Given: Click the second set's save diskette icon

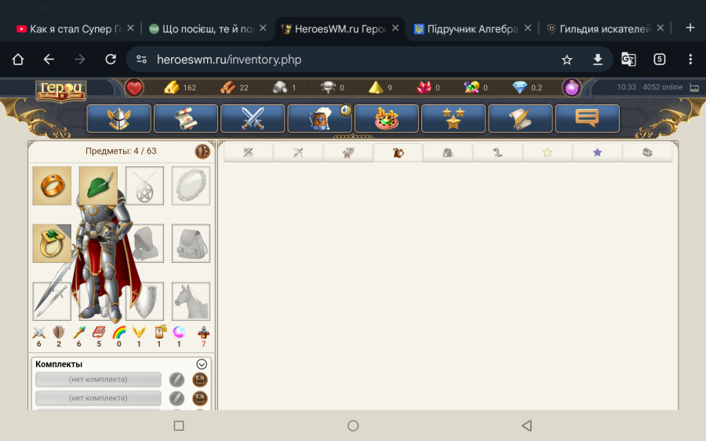Looking at the screenshot, I should pos(200,399).
